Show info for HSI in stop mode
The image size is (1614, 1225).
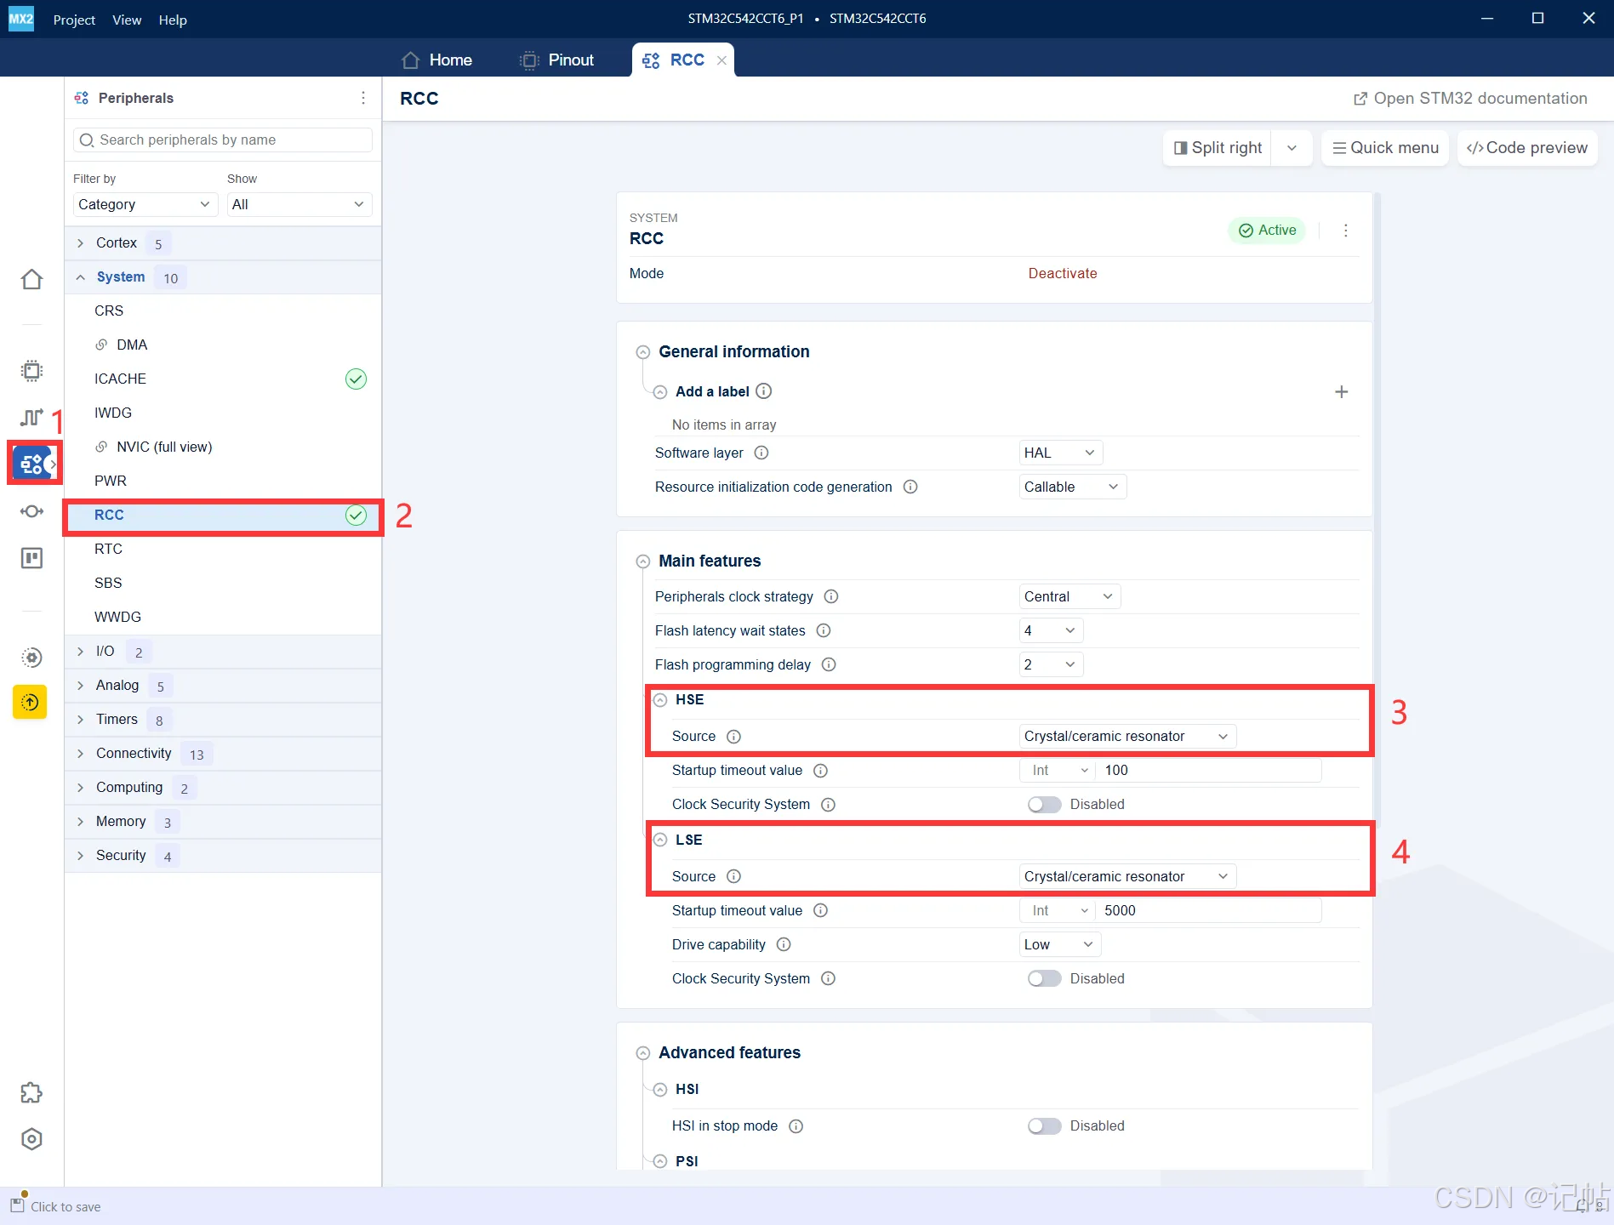[x=796, y=1126]
